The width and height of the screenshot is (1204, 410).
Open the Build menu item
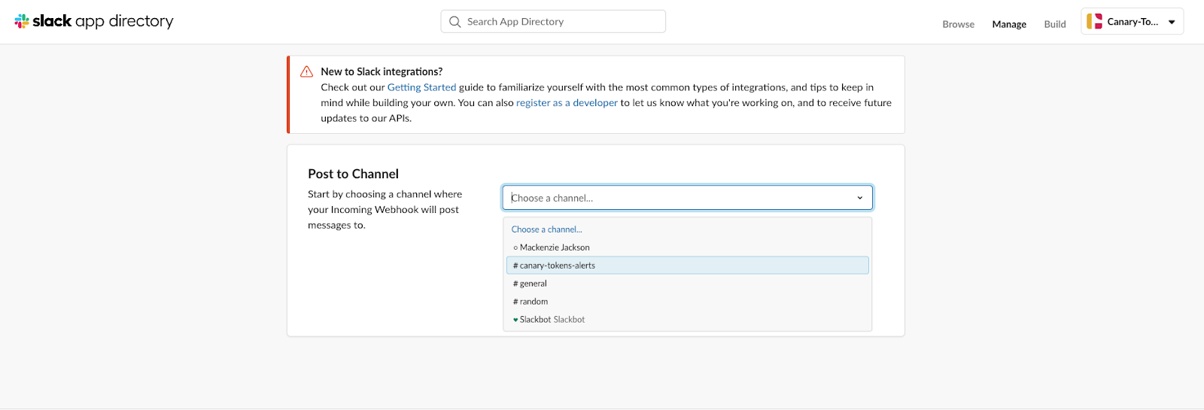click(1055, 24)
